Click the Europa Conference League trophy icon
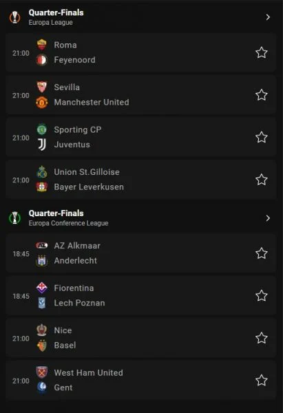This screenshot has height=413, width=283. pos(14,218)
